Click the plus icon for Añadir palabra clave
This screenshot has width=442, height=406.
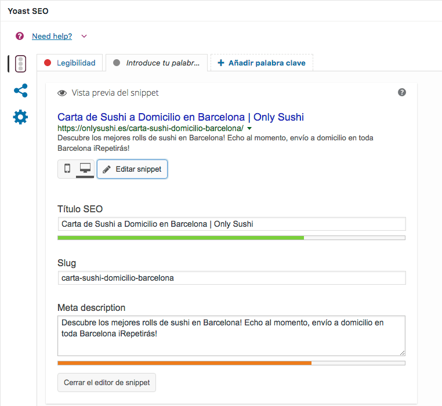221,63
